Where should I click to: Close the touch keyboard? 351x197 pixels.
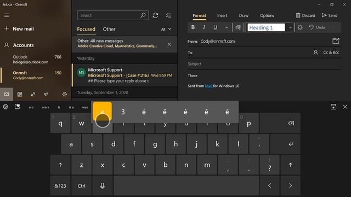(x=345, y=107)
